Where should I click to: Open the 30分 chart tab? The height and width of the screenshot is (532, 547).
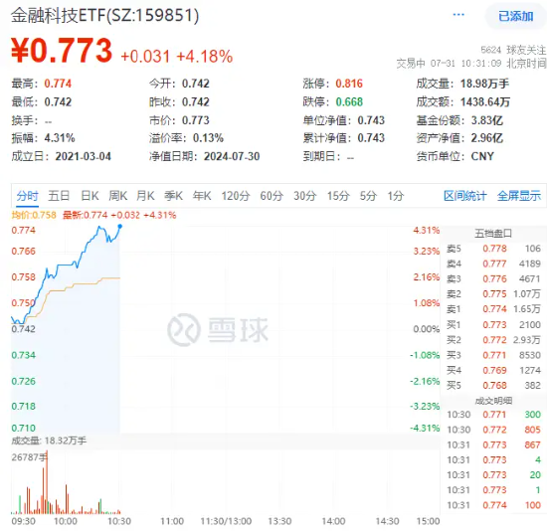304,196
